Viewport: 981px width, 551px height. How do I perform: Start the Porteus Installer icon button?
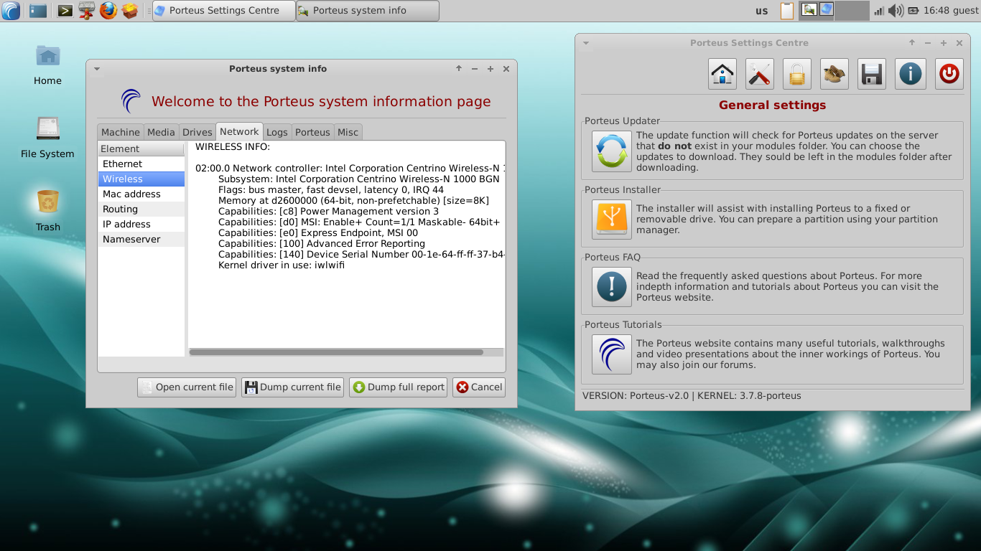tap(612, 220)
